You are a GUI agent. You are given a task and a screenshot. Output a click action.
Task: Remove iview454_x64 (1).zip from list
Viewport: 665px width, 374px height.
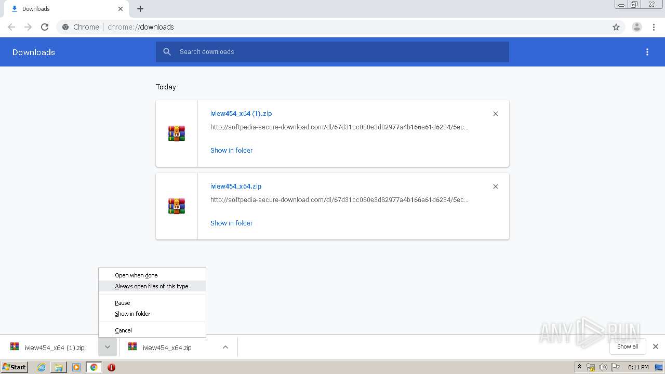[496, 114]
